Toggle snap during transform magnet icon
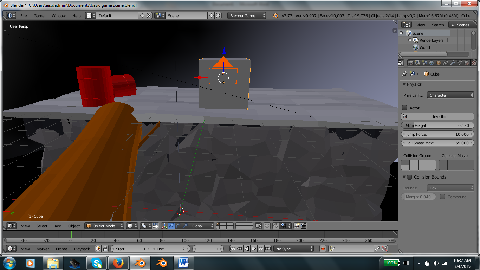480x270 pixels. point(276,226)
